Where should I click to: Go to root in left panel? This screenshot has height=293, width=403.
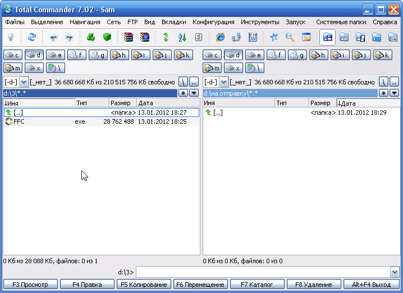point(183,82)
